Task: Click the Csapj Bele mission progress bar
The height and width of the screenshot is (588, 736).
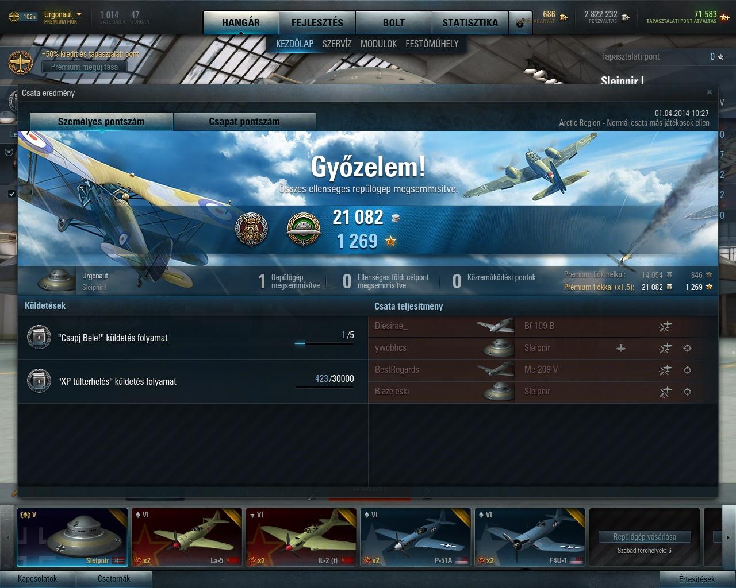Action: (324, 344)
